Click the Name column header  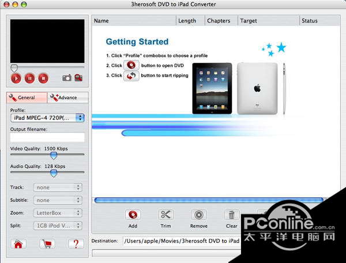[x=134, y=21]
